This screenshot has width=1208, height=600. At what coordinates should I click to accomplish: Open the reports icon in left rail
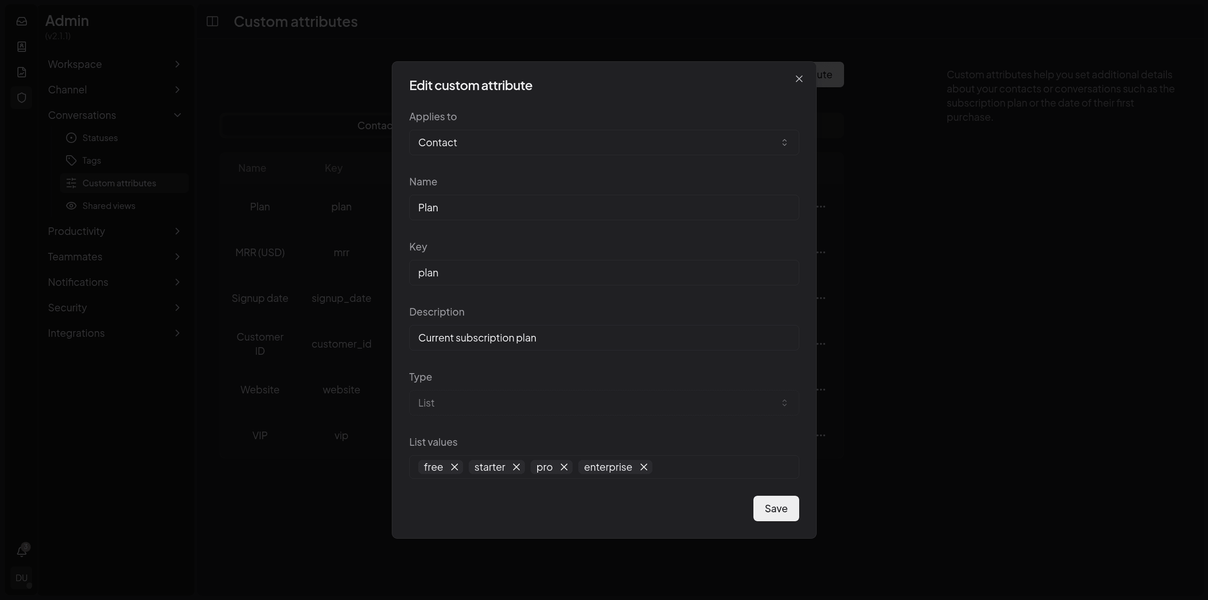22,72
